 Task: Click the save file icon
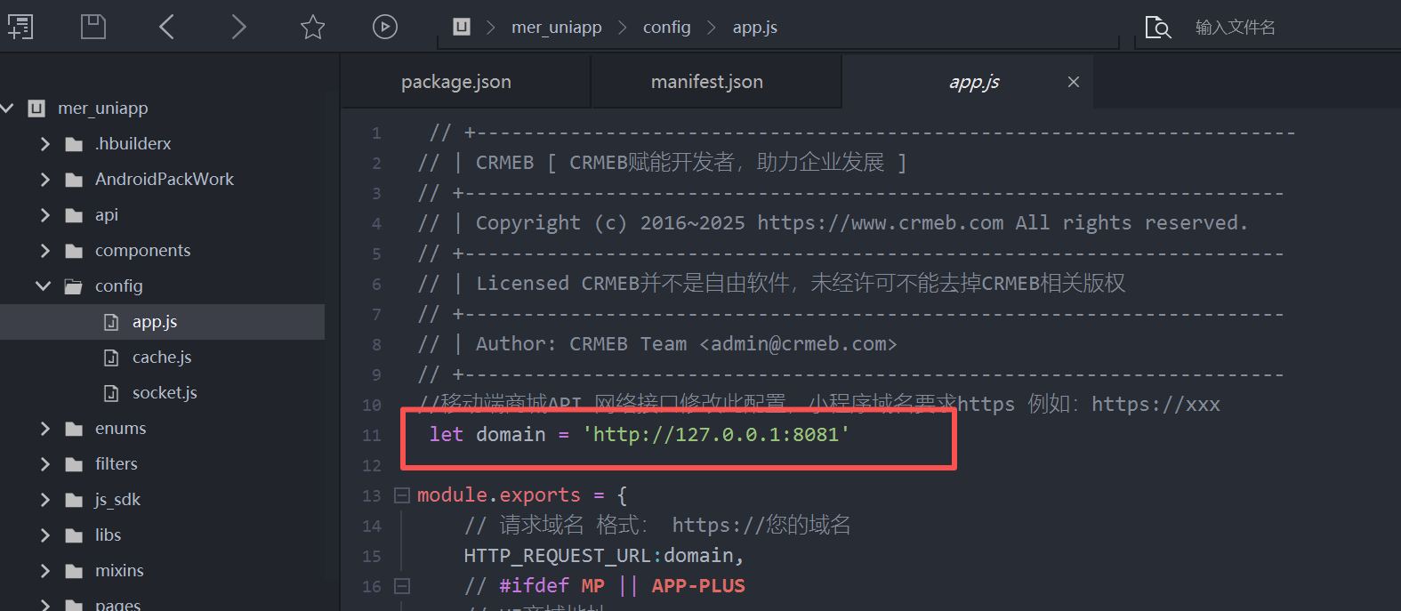[93, 27]
